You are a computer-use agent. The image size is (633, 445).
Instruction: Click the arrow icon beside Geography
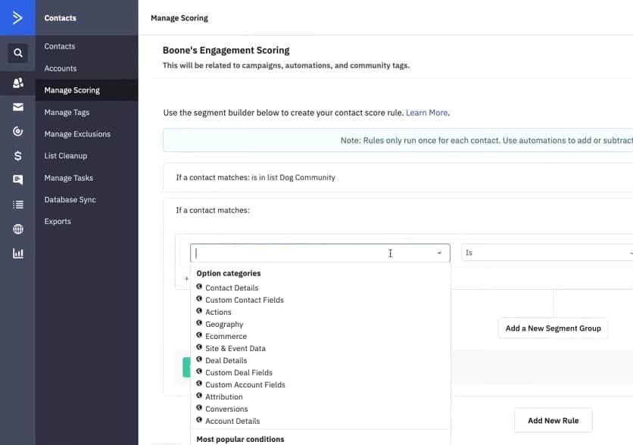(199, 322)
